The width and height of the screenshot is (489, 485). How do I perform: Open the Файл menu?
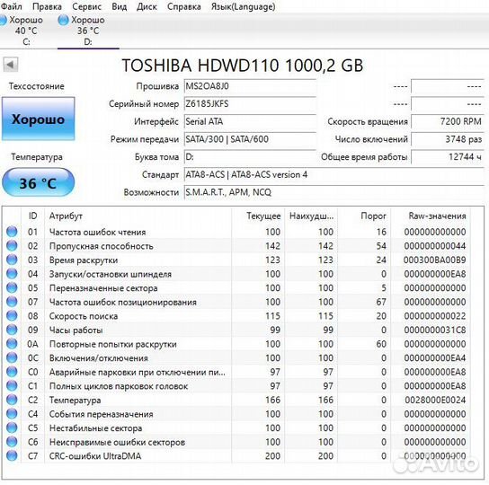11,6
